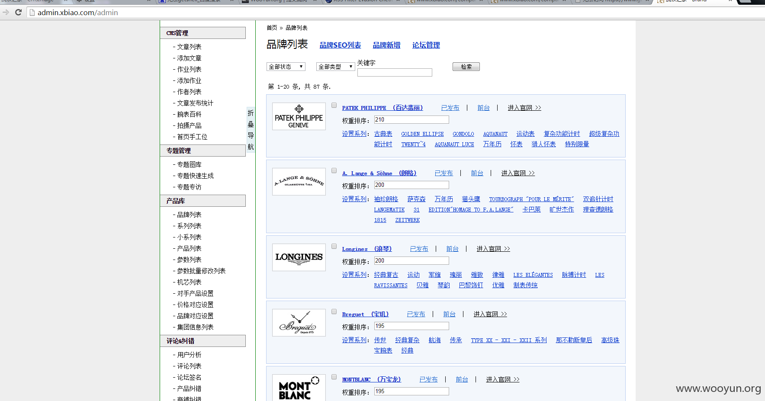This screenshot has width=765, height=401.
Task: Open 作业列表 in sidebar
Action: 189,69
